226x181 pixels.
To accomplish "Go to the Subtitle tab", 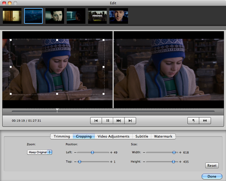I will pyautogui.click(x=142, y=136).
